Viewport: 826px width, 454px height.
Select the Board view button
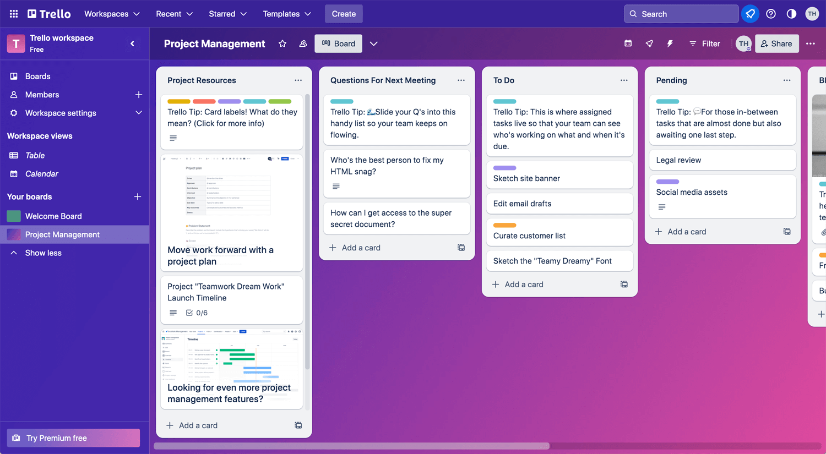coord(339,43)
